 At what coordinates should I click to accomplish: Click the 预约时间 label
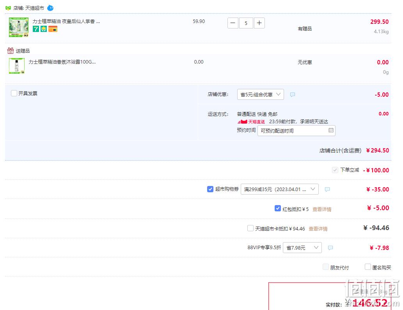click(x=246, y=130)
